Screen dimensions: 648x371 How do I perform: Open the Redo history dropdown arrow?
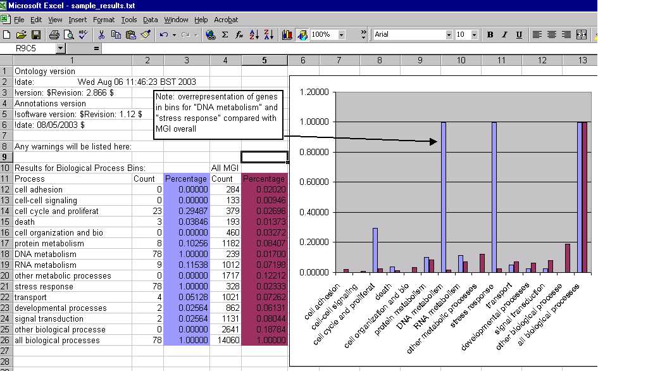click(196, 35)
